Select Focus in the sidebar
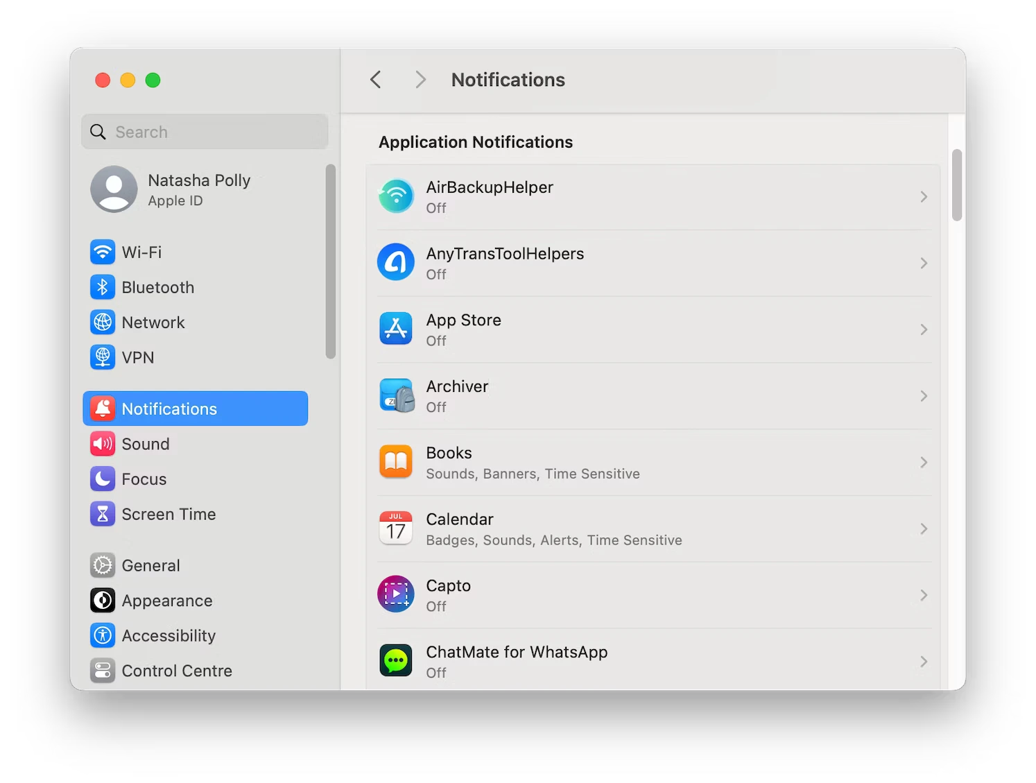The width and height of the screenshot is (1036, 783). tap(144, 479)
